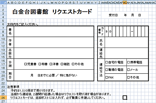Select row 27 header
This screenshot has height=103, width=156.
(x=3, y=101)
